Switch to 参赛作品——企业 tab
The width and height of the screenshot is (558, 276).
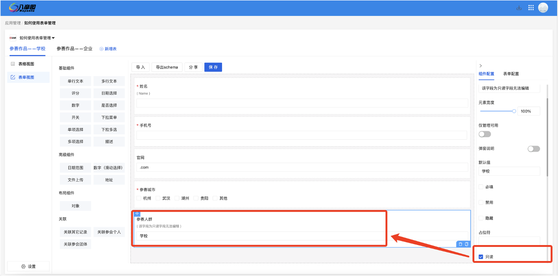coord(74,49)
